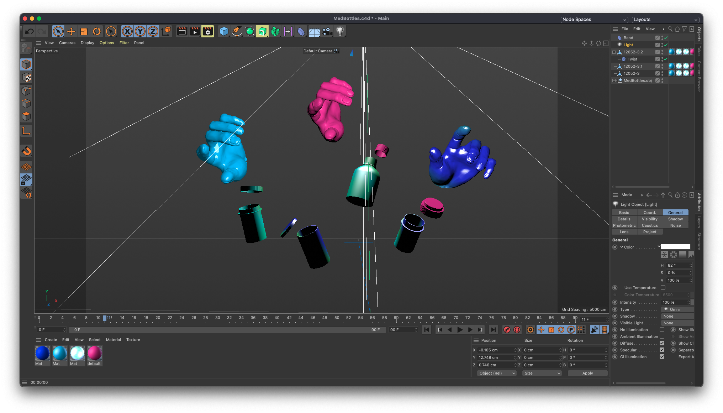Toggle the No Illumination checkbox
The image size is (723, 413).
(662, 330)
